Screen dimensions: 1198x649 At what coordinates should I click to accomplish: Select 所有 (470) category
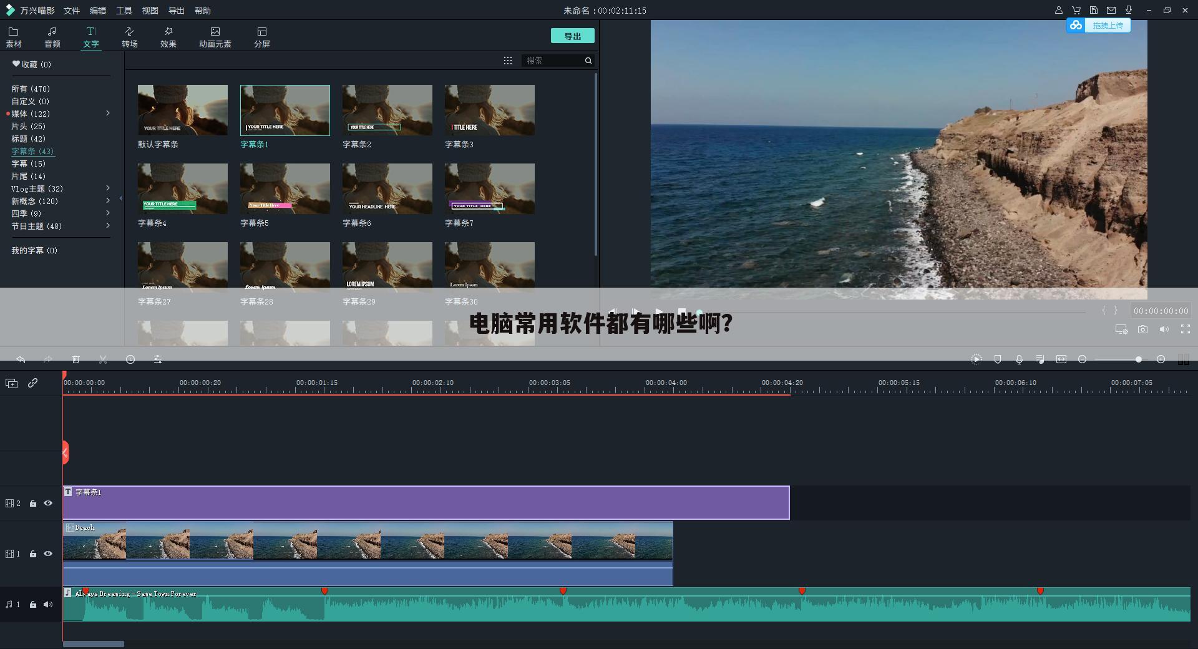[31, 89]
